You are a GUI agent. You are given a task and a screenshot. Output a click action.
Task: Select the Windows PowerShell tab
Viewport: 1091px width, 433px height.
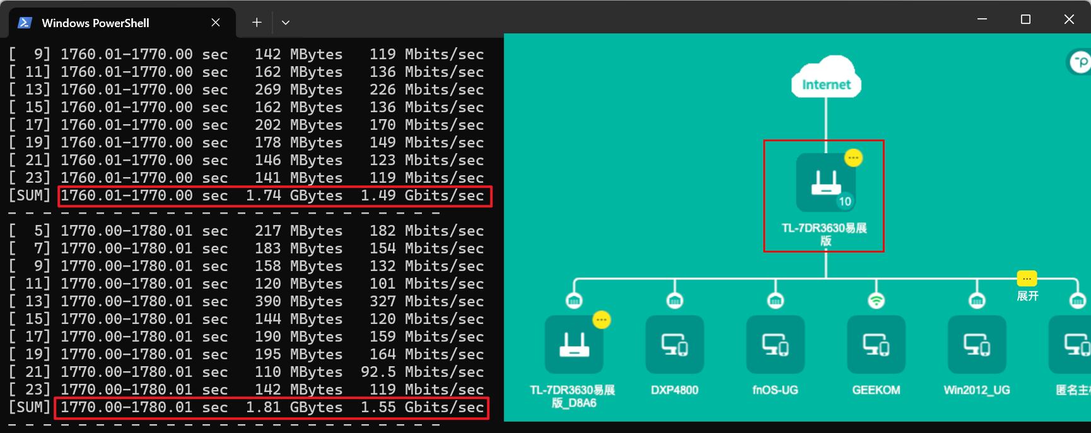(x=122, y=23)
